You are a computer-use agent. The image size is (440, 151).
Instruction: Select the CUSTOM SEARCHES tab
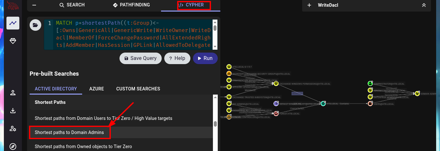tap(138, 89)
